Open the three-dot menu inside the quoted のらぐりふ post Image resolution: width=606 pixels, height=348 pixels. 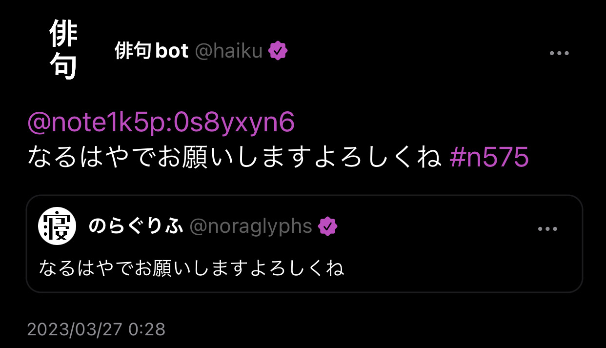tap(547, 229)
